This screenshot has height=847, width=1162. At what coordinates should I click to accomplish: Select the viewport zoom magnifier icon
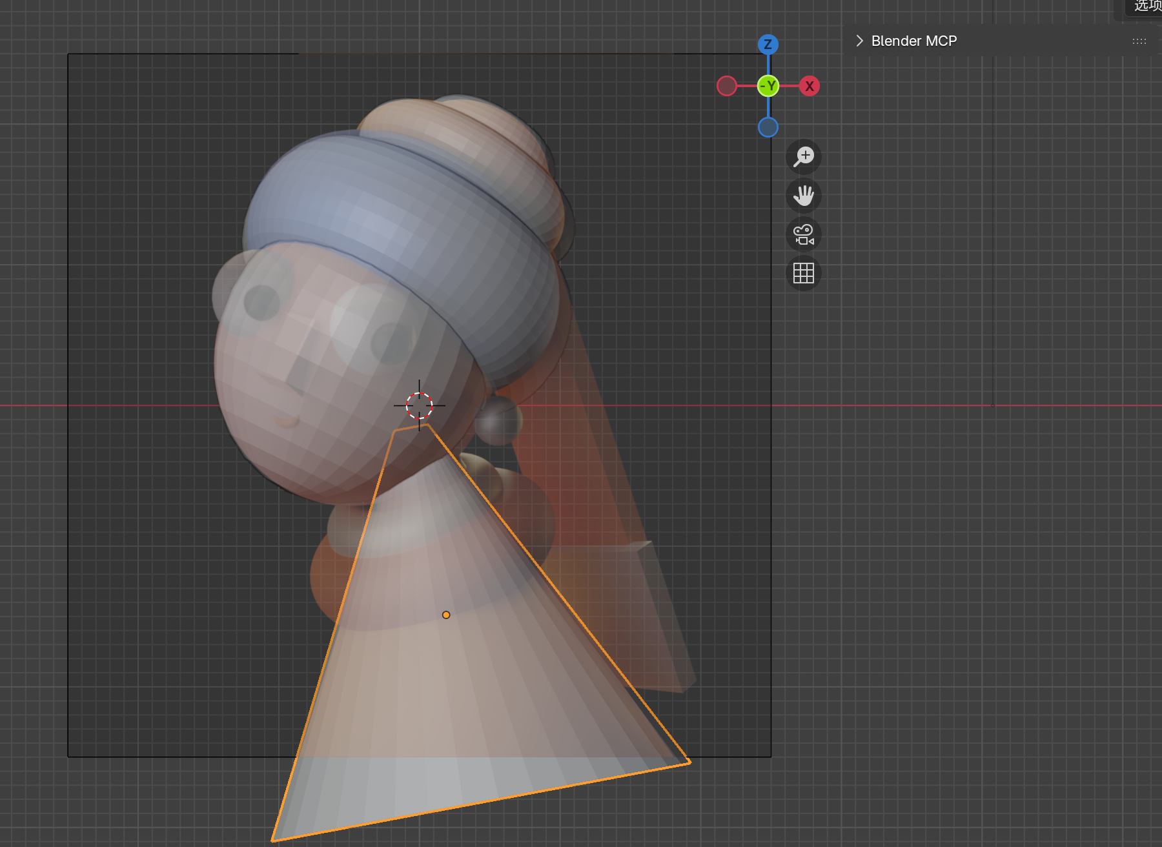coord(802,157)
